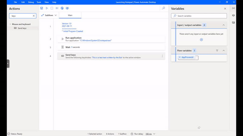This screenshot has height=136, width=243.
Task: Open the Edit menu
Action: [23, 2]
